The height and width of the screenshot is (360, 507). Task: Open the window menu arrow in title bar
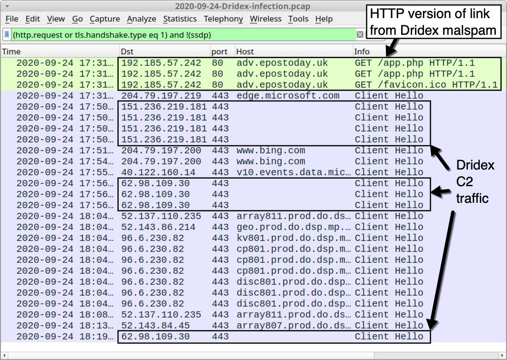click(x=6, y=6)
